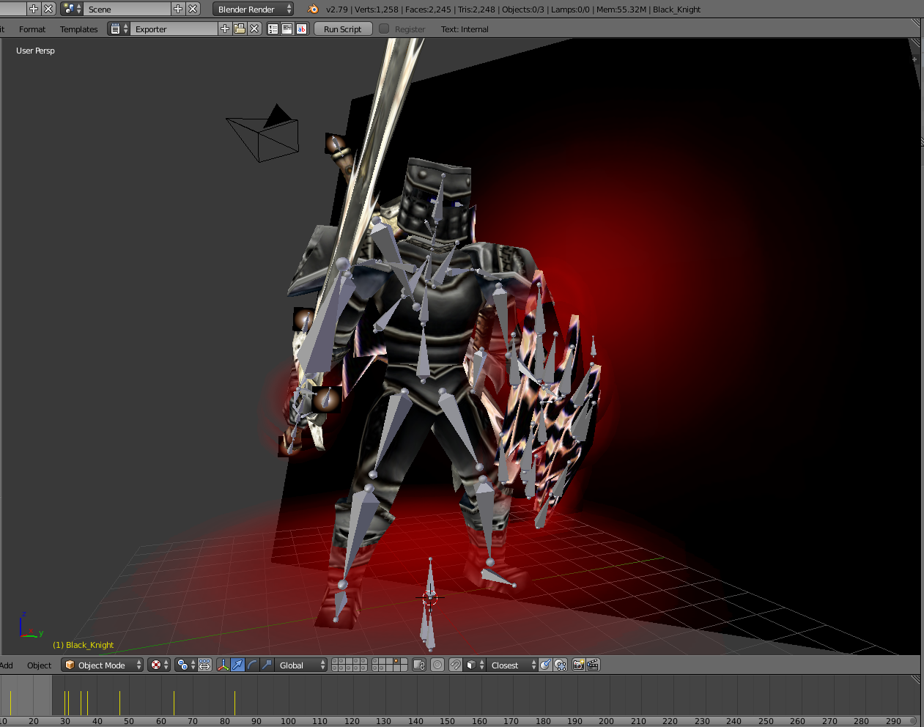Open the Object Mode dropdown
Image resolution: width=924 pixels, height=727 pixels.
102,665
